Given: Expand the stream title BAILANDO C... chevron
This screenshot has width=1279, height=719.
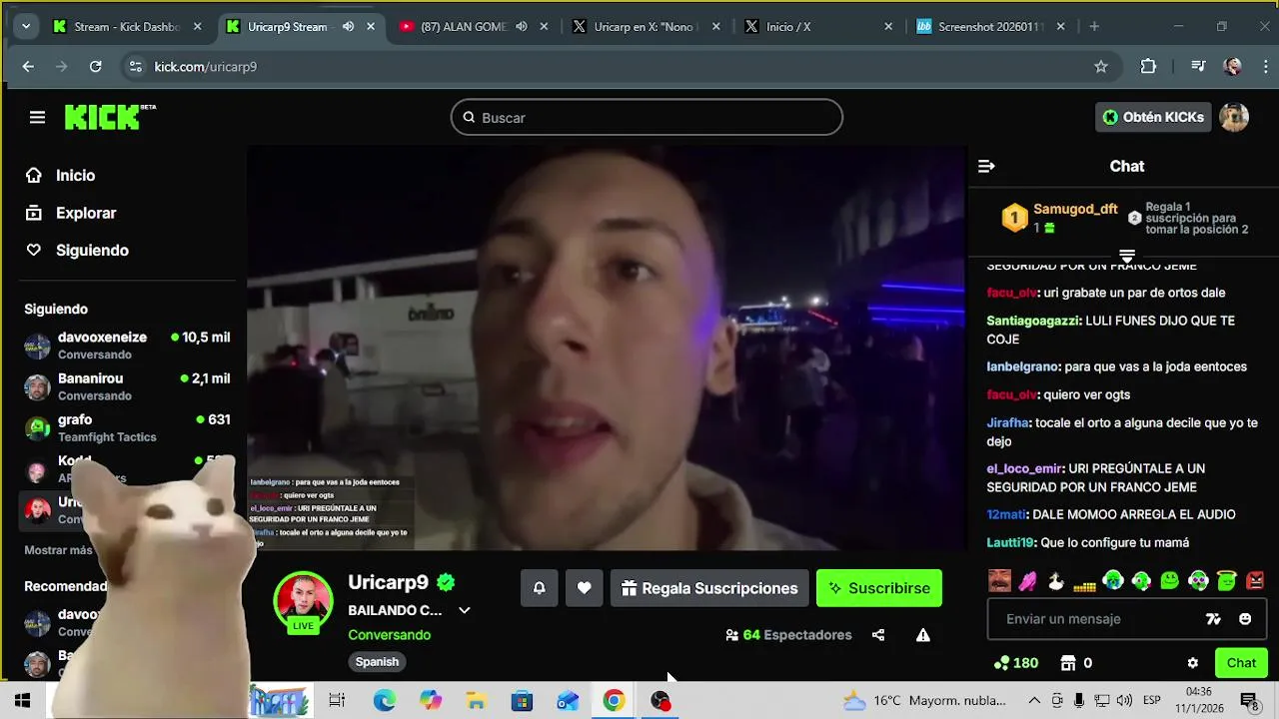Looking at the screenshot, I should 464,610.
